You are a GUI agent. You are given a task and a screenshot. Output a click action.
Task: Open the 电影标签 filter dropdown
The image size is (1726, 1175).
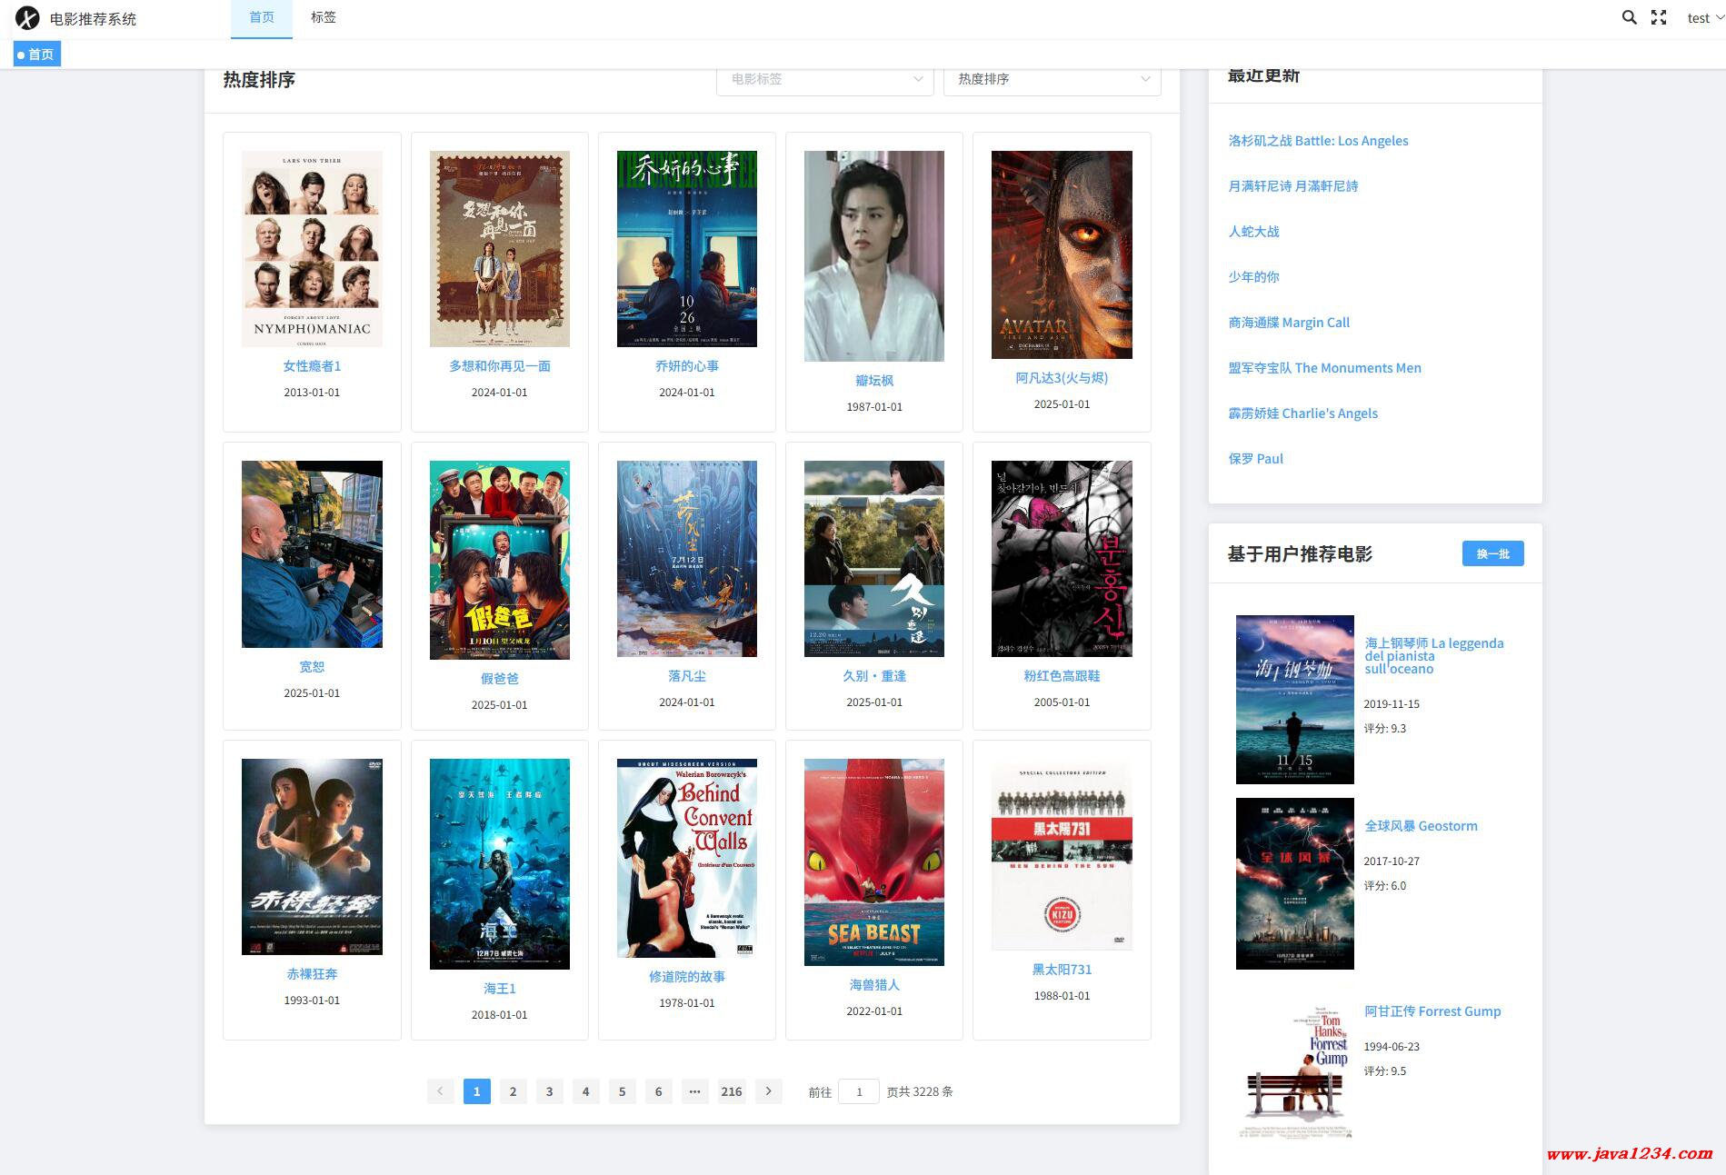tap(824, 79)
